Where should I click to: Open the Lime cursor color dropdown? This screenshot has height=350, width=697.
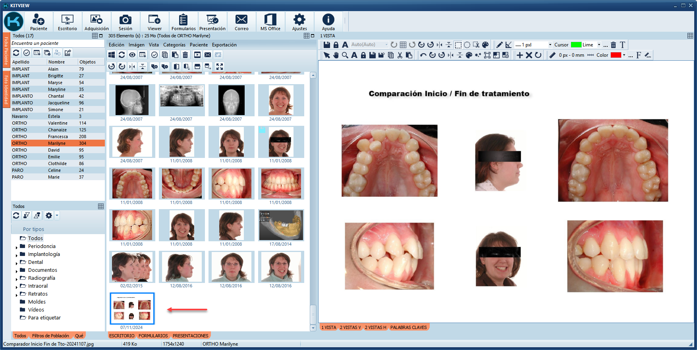[x=599, y=45]
